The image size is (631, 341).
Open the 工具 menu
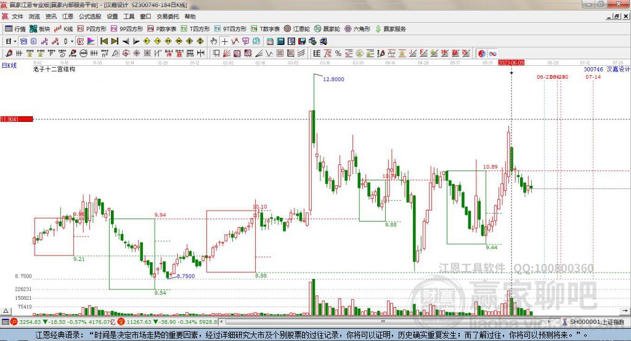click(129, 17)
